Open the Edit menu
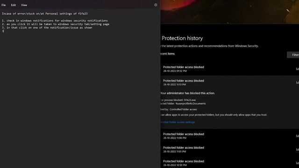This screenshot has height=168, width=299. tap(14, 5)
